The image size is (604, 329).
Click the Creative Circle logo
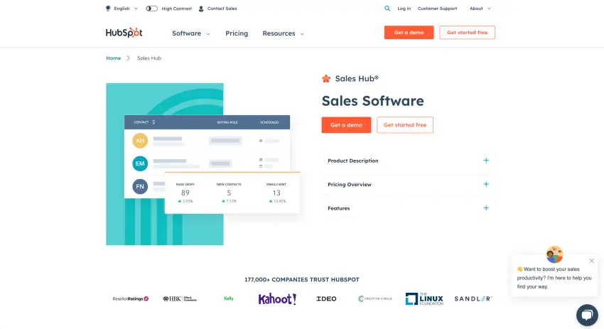pos(375,298)
